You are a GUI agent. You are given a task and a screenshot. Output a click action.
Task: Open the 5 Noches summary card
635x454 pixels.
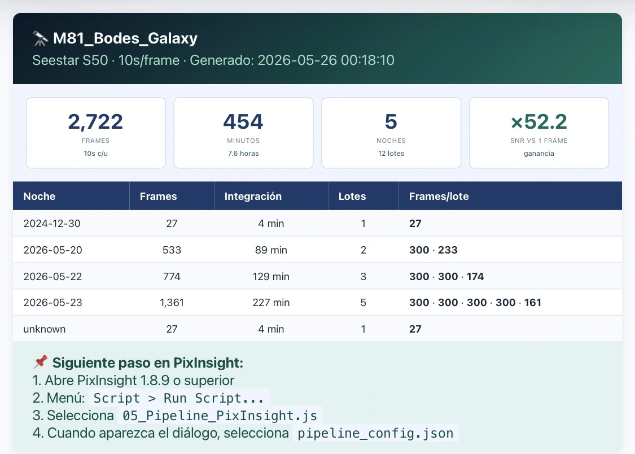(x=391, y=133)
